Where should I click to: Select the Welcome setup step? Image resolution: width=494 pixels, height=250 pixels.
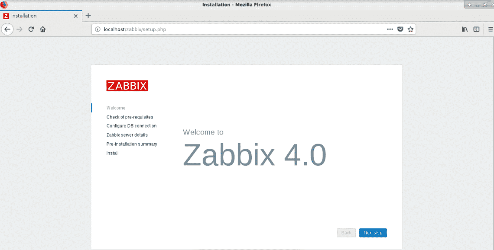pos(116,108)
